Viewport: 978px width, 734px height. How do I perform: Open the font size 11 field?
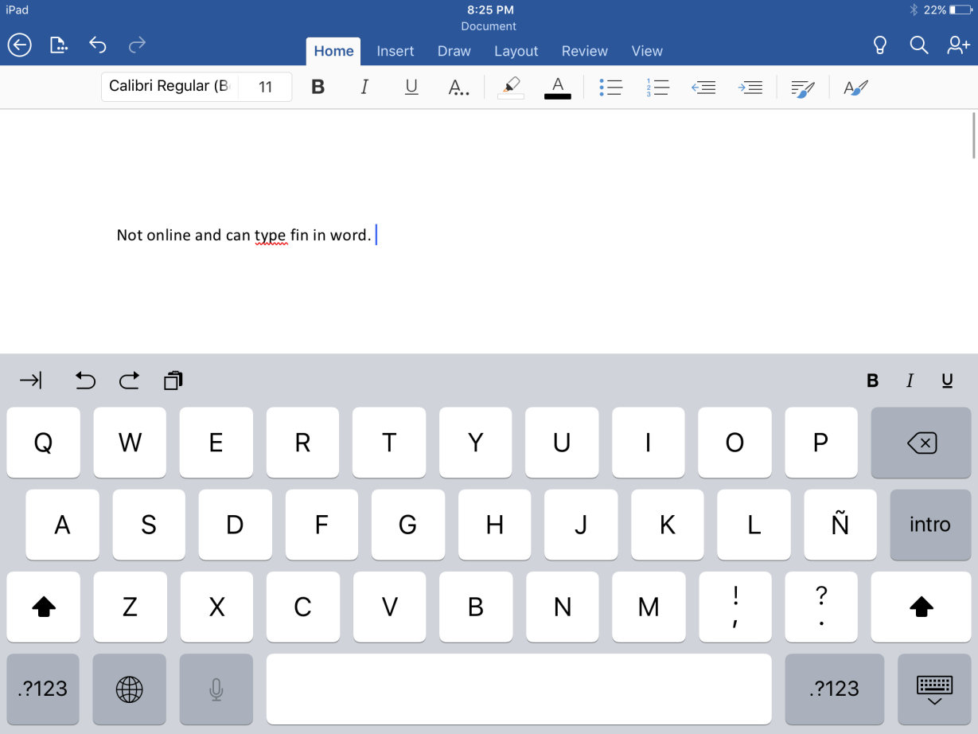click(x=266, y=87)
